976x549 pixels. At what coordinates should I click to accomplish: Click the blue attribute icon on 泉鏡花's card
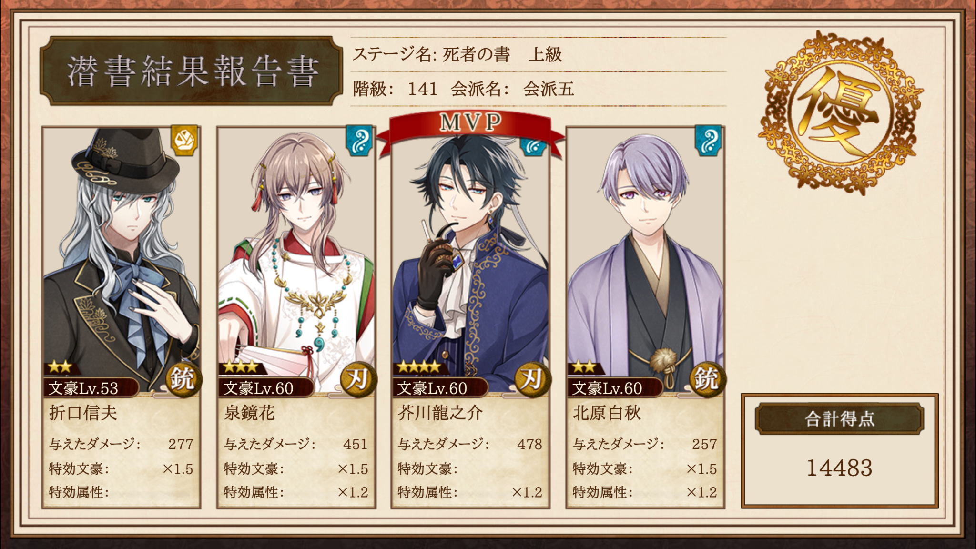tap(359, 140)
